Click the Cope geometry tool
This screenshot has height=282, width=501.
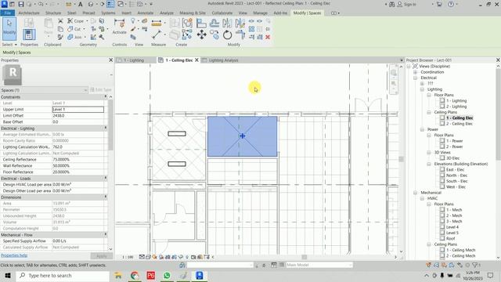coord(76,21)
